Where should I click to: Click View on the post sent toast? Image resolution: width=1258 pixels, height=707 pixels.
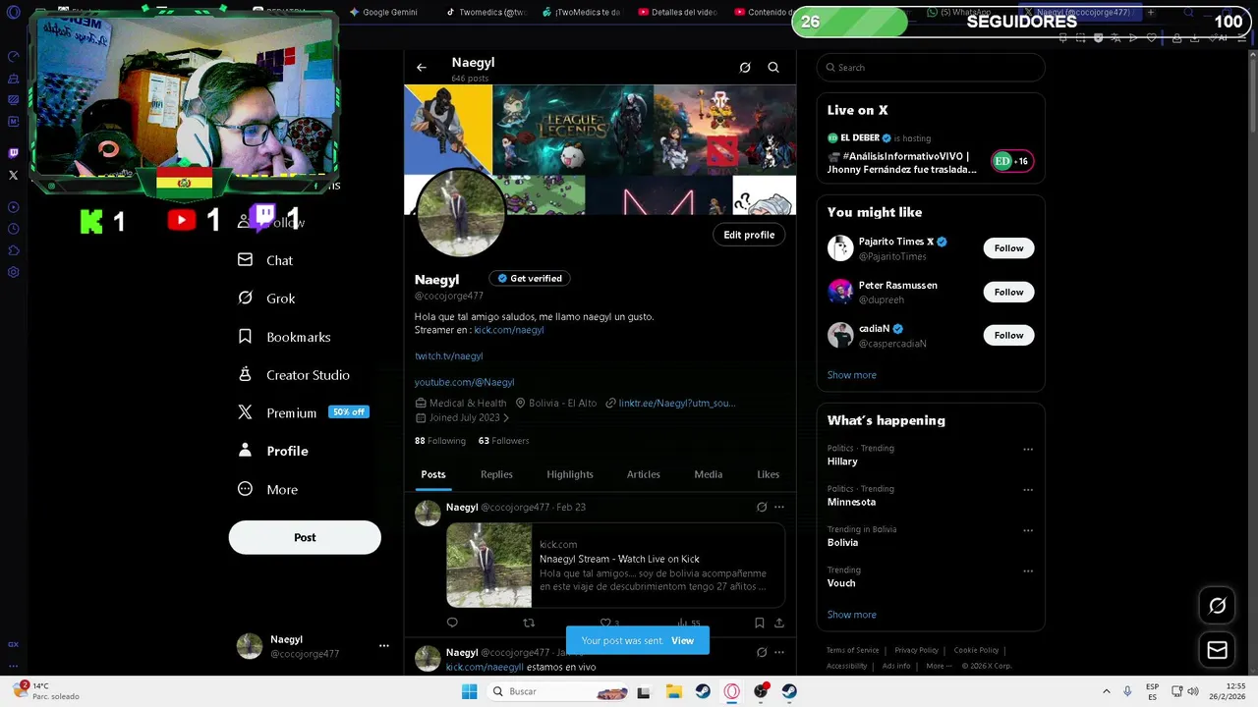[x=682, y=640]
